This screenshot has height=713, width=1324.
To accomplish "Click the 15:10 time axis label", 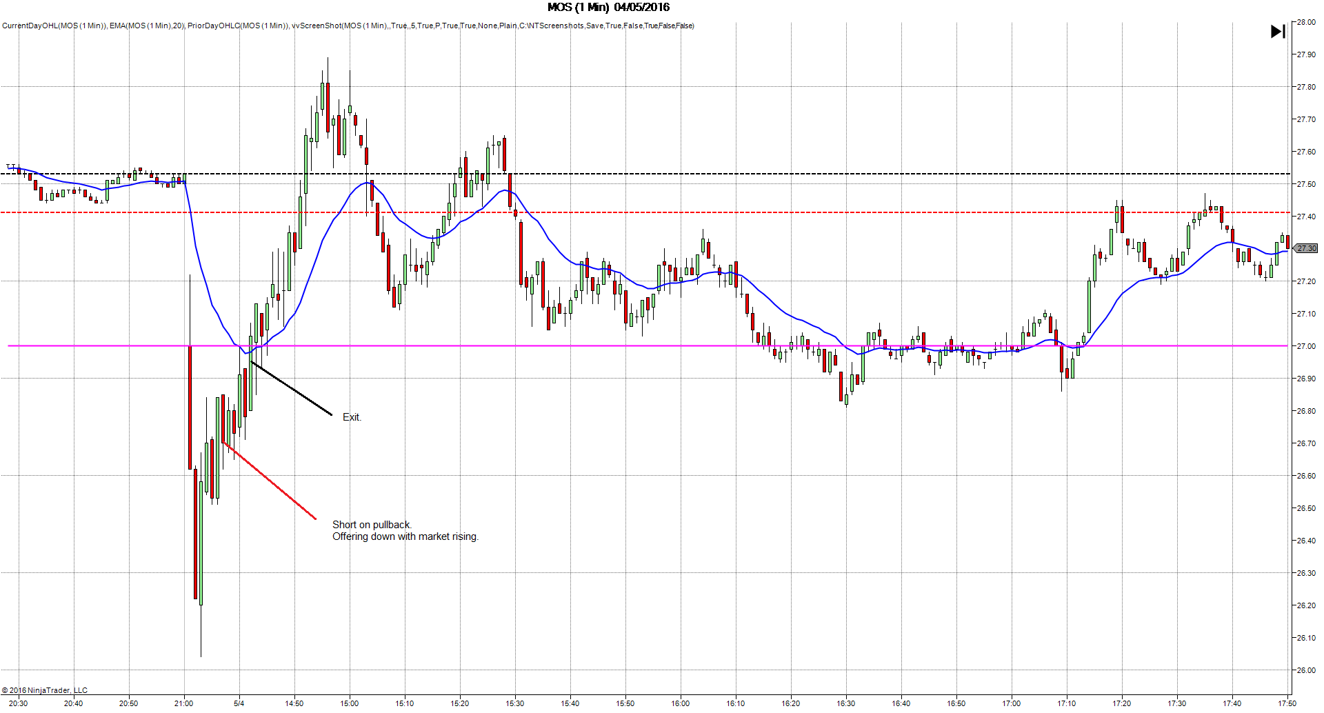I will pos(405,703).
